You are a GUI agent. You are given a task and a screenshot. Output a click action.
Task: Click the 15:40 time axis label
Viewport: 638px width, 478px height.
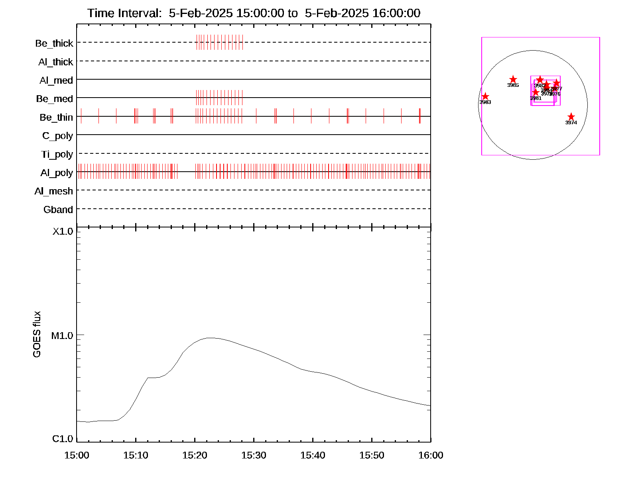point(313,455)
